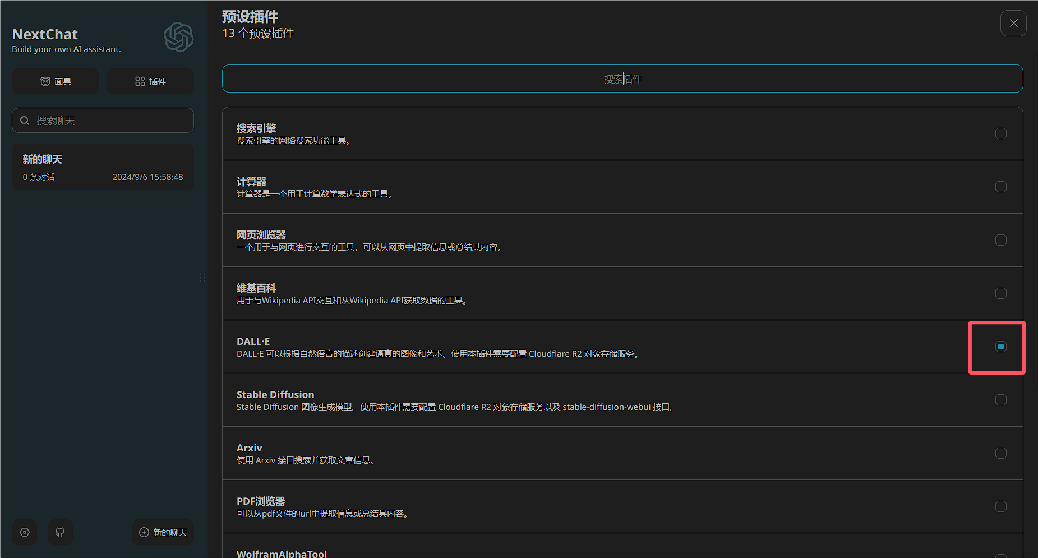Focus the 搜索插件 search plugins box
Viewport: 1038px width, 558px height.
tap(622, 79)
